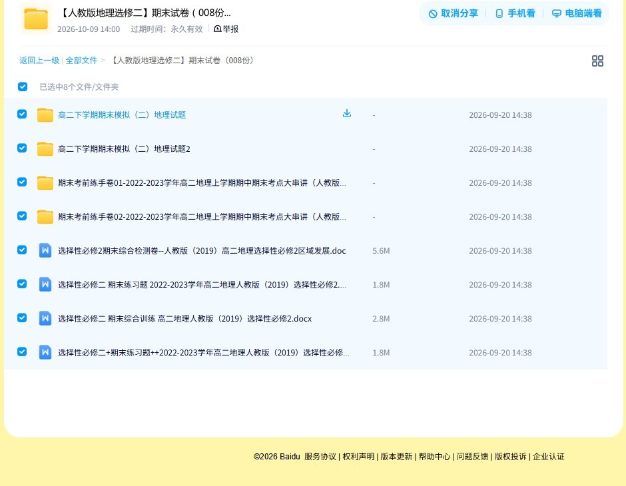Open file 选择性必修二 期末练习题 2022-2023学年
Screen dimensions: 626x486
202,284
